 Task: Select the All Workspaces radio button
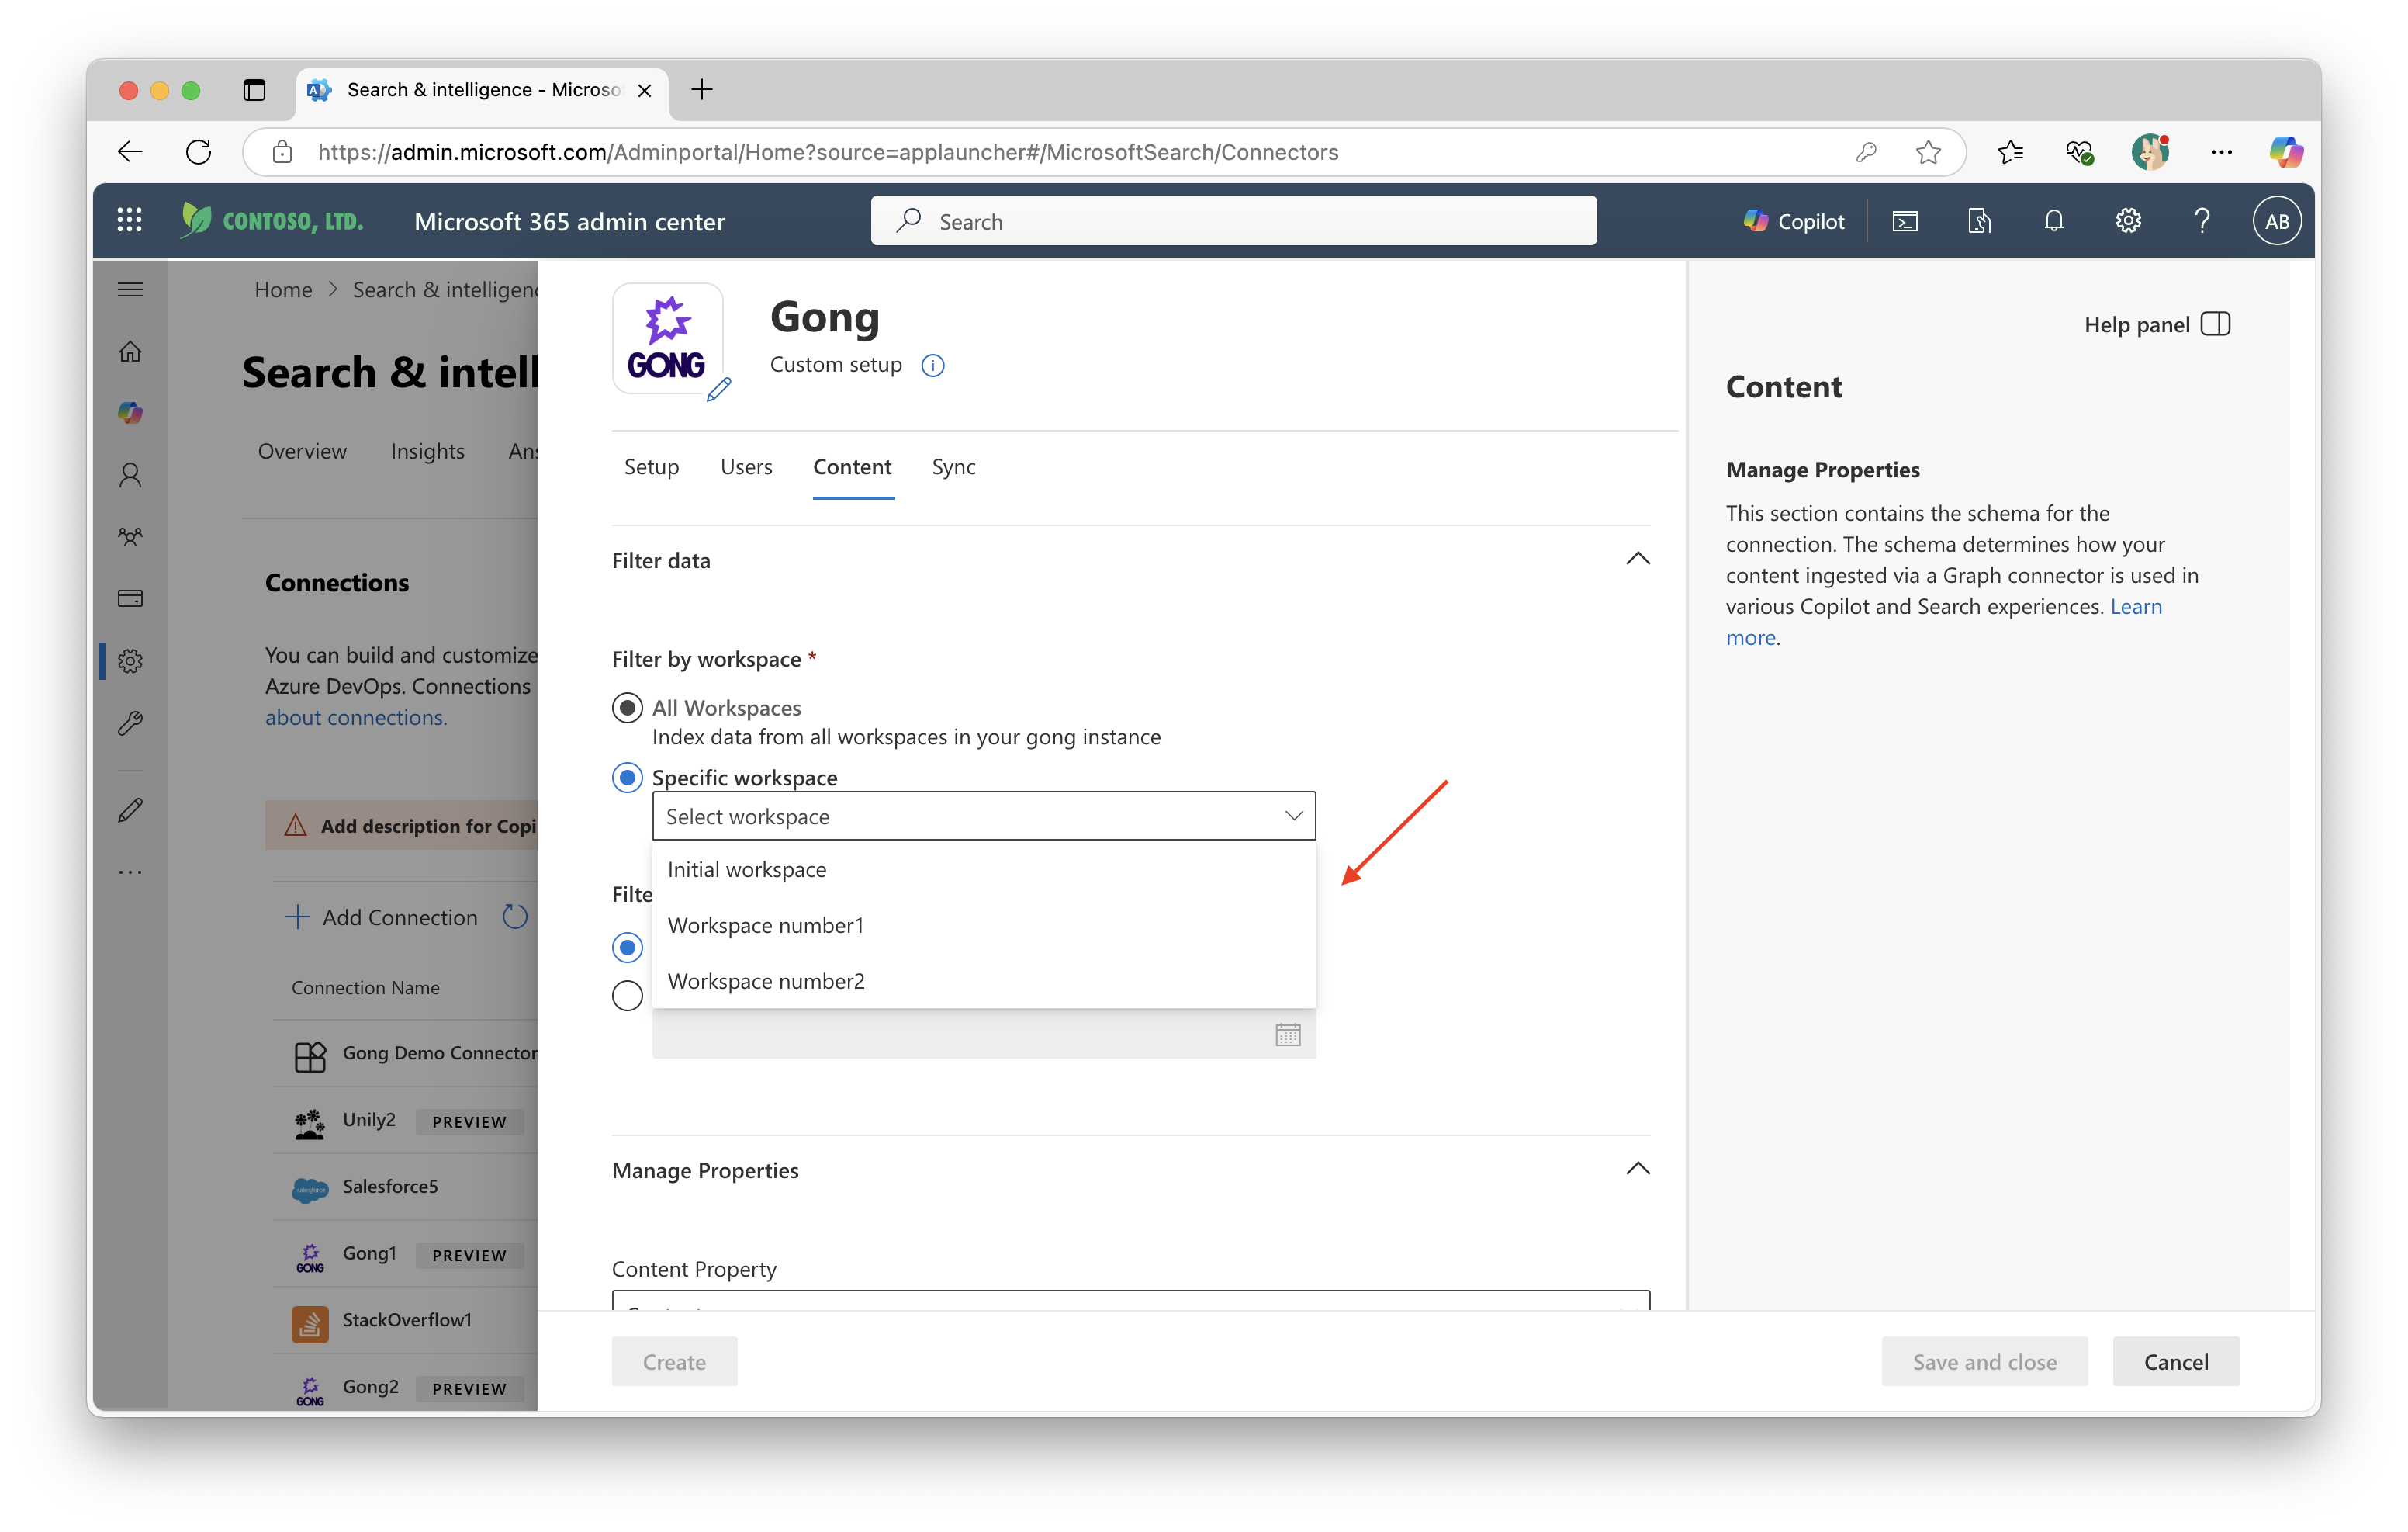click(x=627, y=708)
